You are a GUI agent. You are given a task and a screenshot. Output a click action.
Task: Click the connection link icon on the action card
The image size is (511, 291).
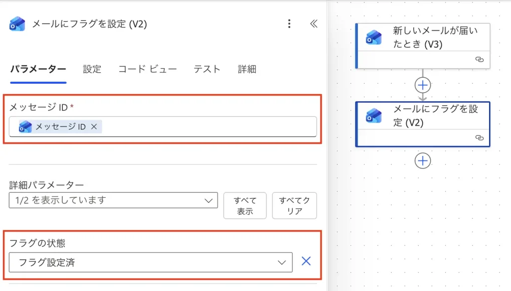(x=480, y=138)
